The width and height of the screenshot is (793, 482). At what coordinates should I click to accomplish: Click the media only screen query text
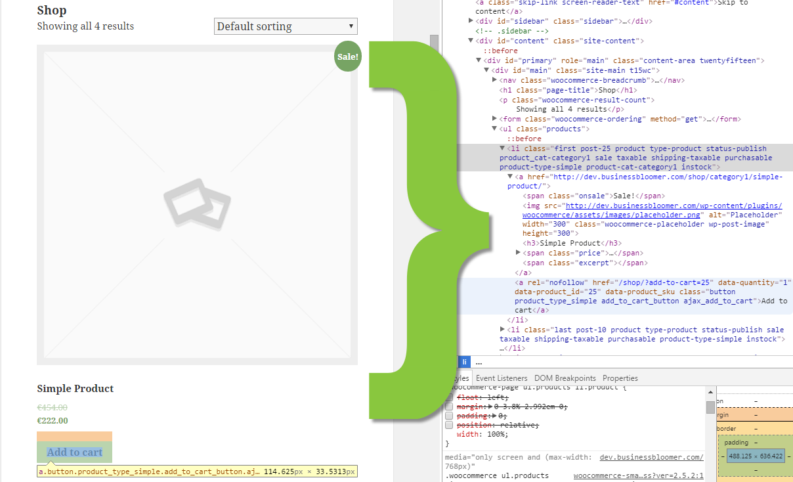[x=519, y=462]
